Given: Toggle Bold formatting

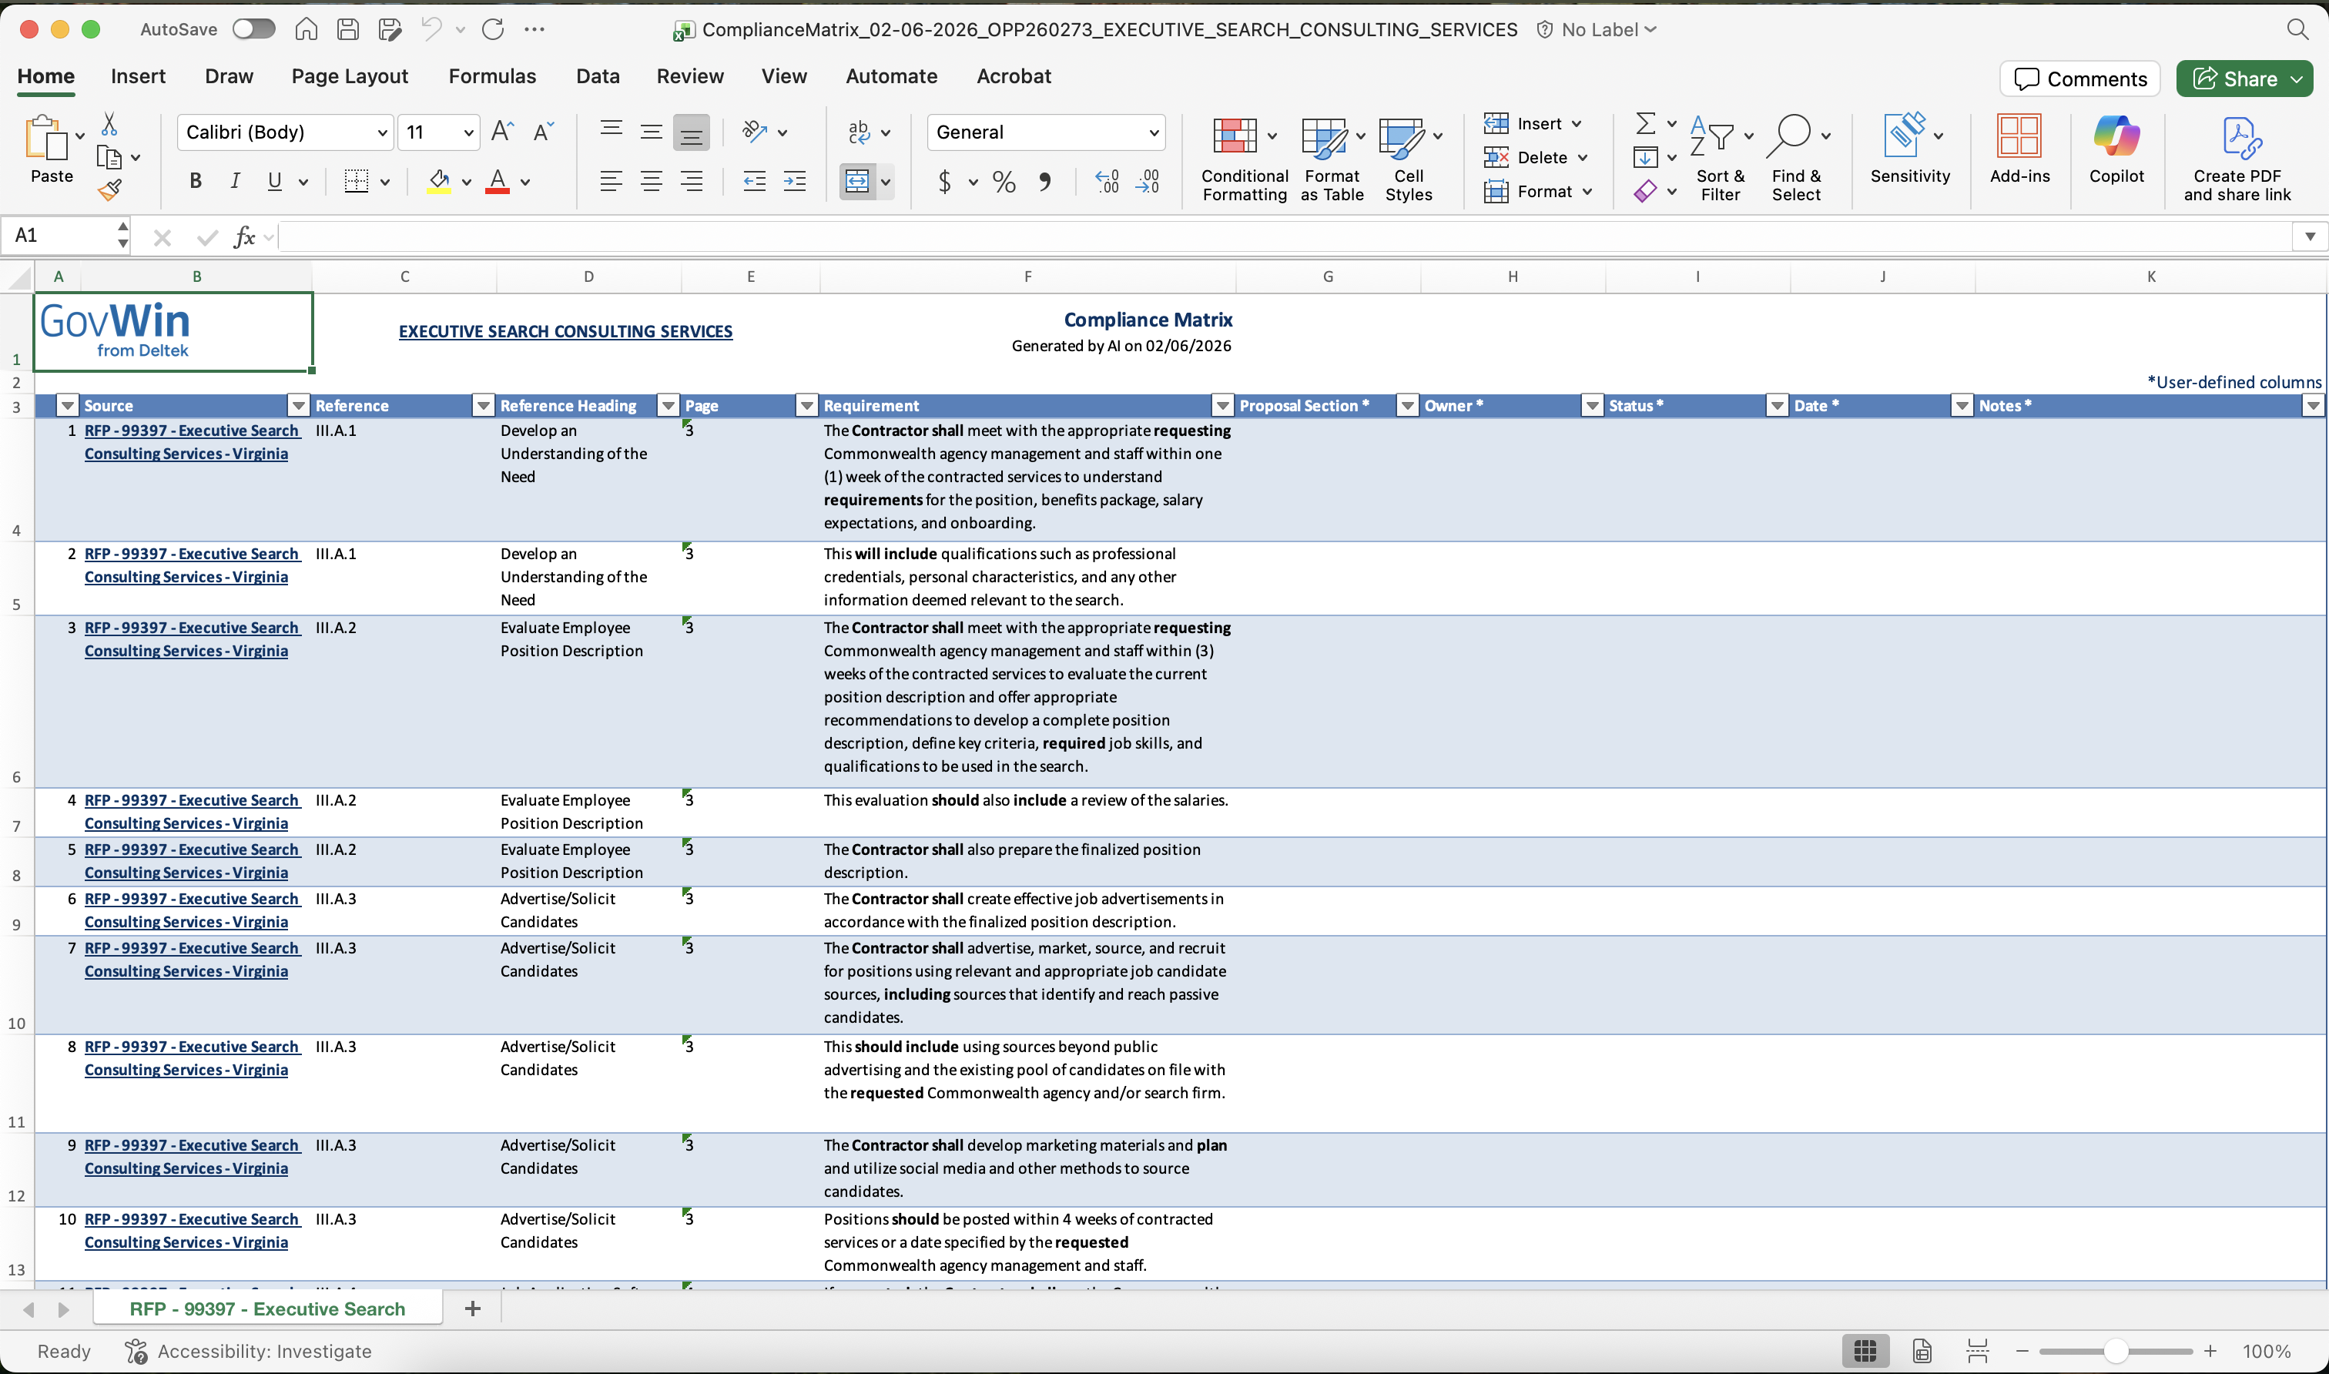Looking at the screenshot, I should (x=196, y=180).
